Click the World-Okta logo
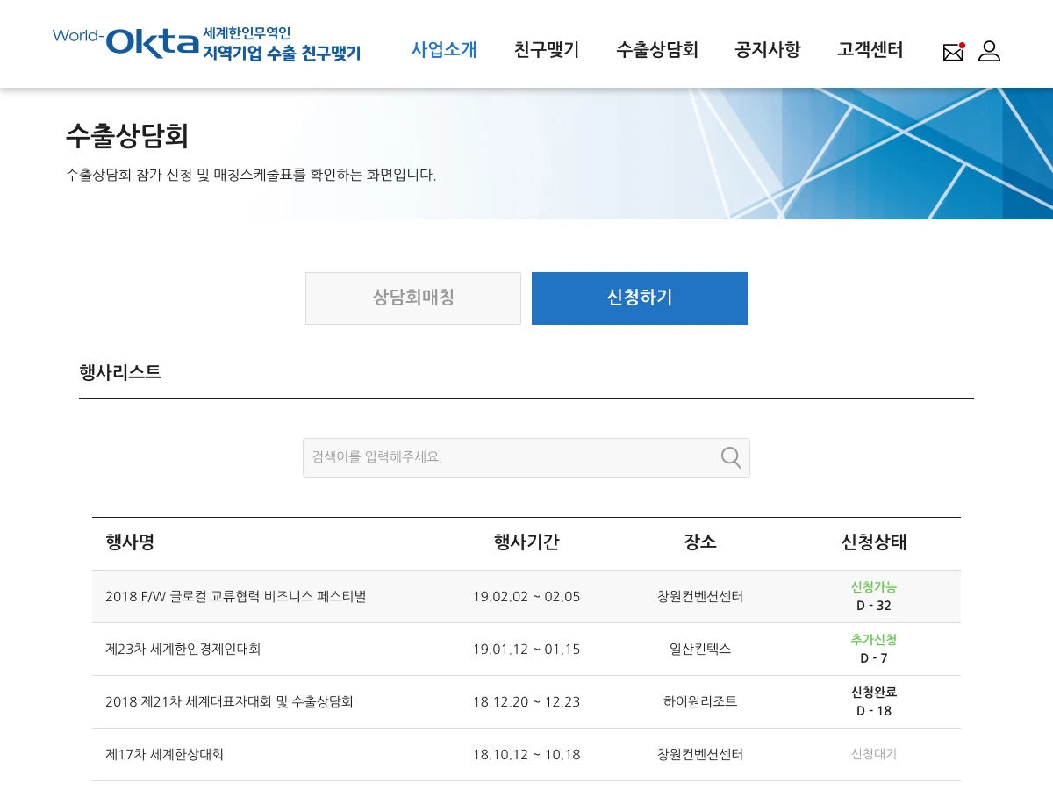The height and width of the screenshot is (790, 1053). pos(206,43)
